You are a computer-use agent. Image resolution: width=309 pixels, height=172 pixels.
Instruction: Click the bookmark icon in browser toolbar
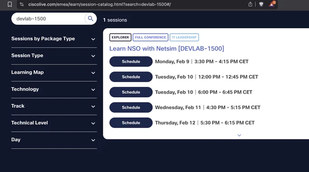(x=10, y=5)
